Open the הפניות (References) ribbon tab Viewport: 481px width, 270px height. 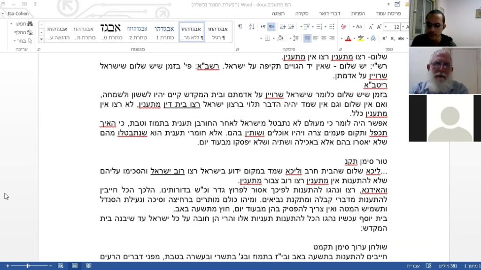[x=358, y=14]
